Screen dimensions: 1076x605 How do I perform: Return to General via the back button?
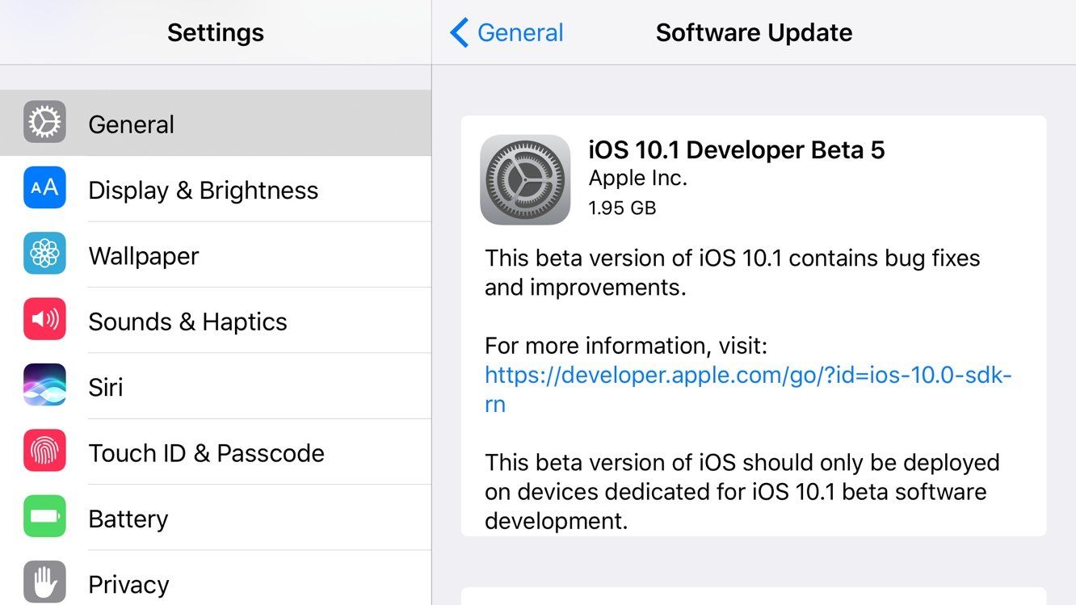click(x=506, y=32)
